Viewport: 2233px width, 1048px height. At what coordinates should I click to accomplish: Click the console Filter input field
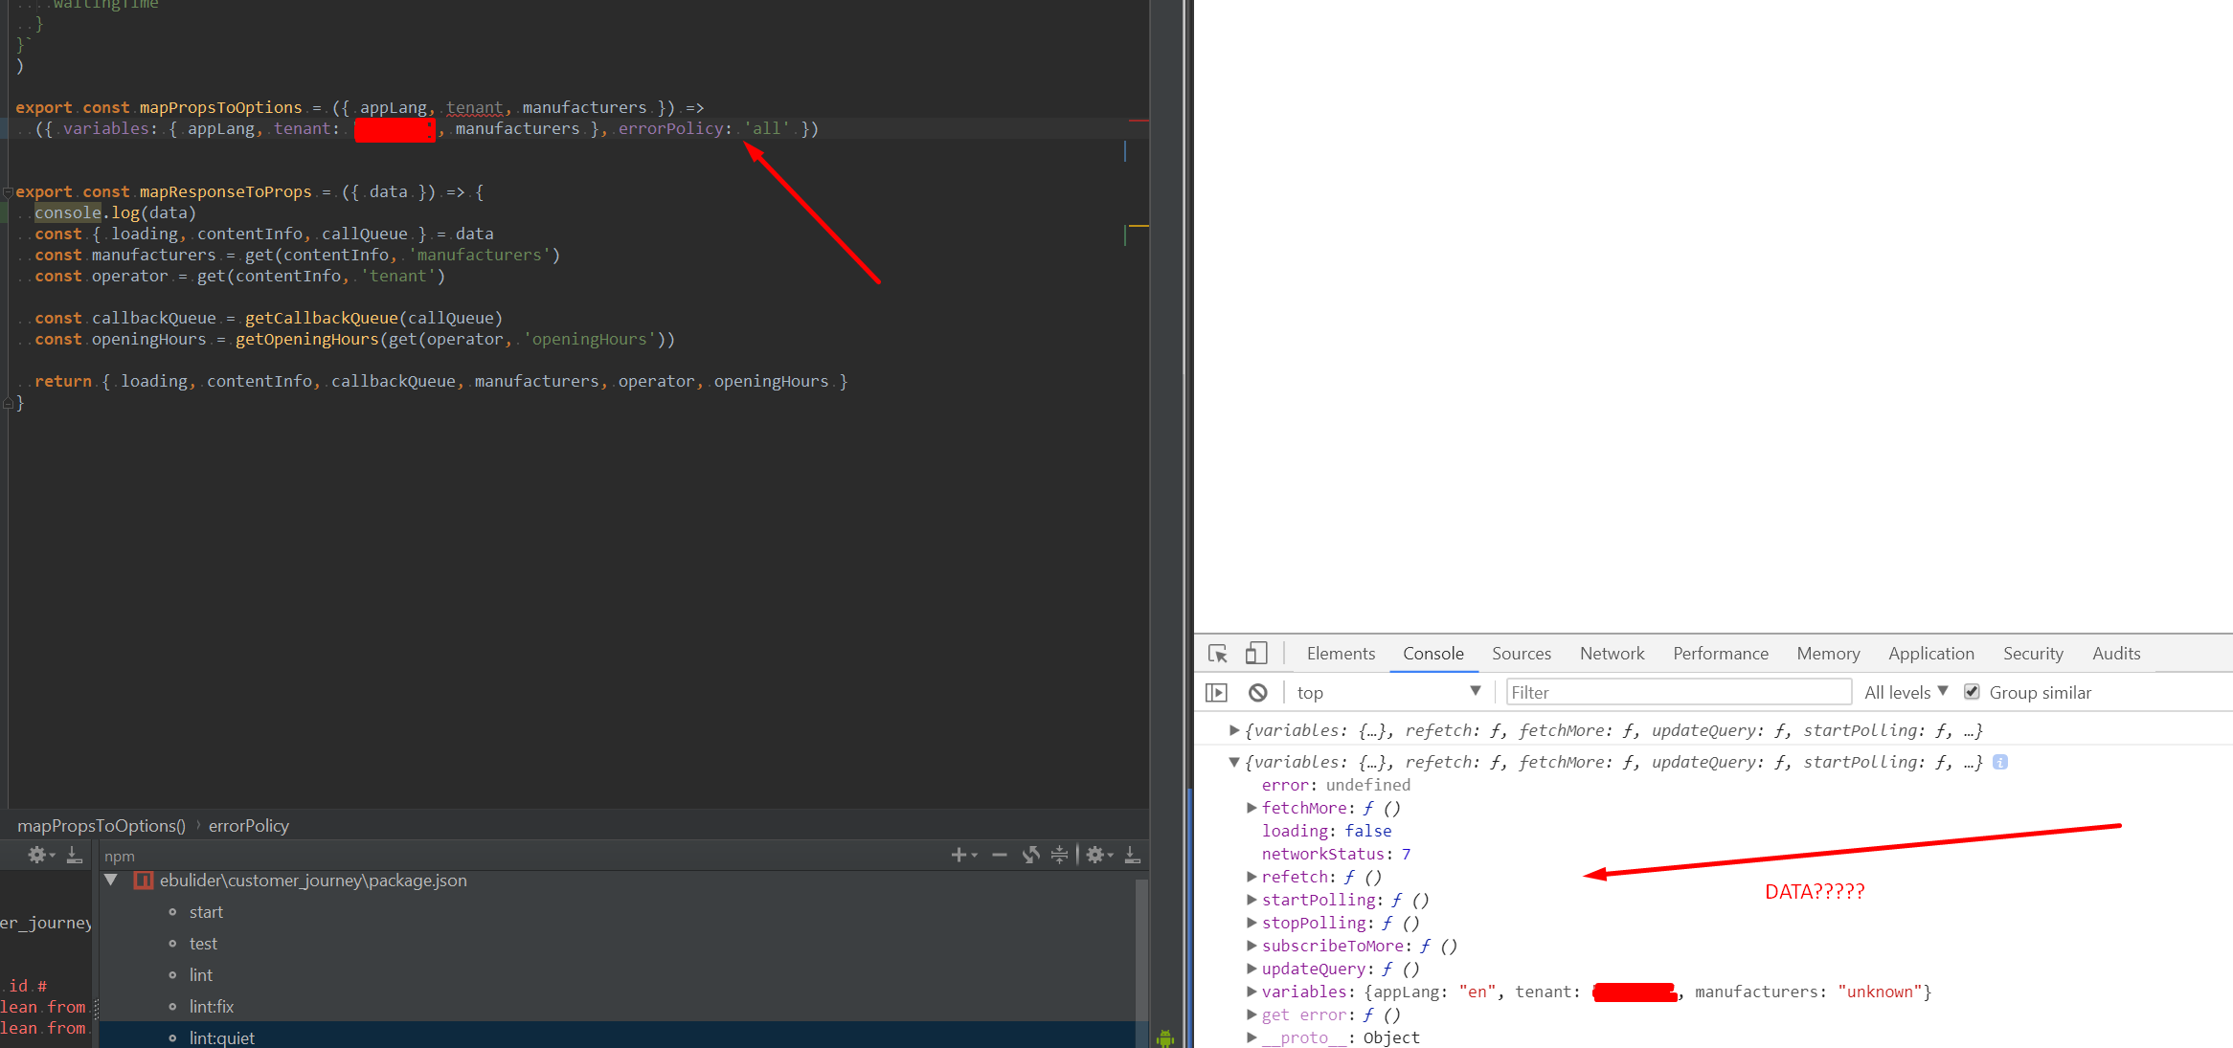1678,692
